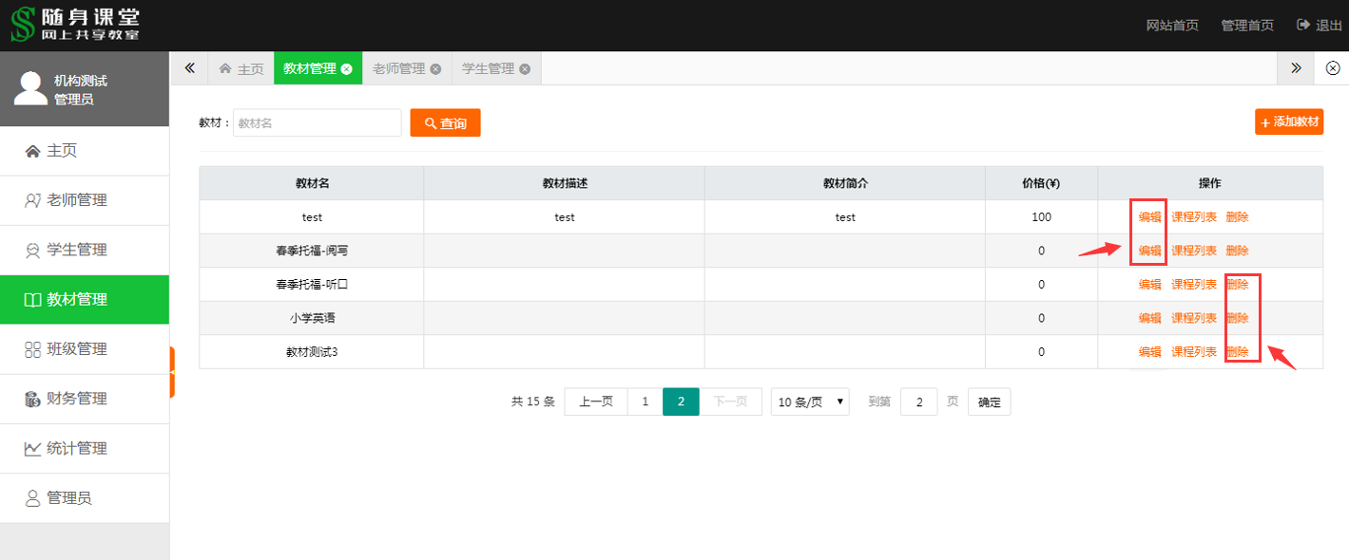Click the 添加教材 button
This screenshot has width=1349, height=560.
1289,121
